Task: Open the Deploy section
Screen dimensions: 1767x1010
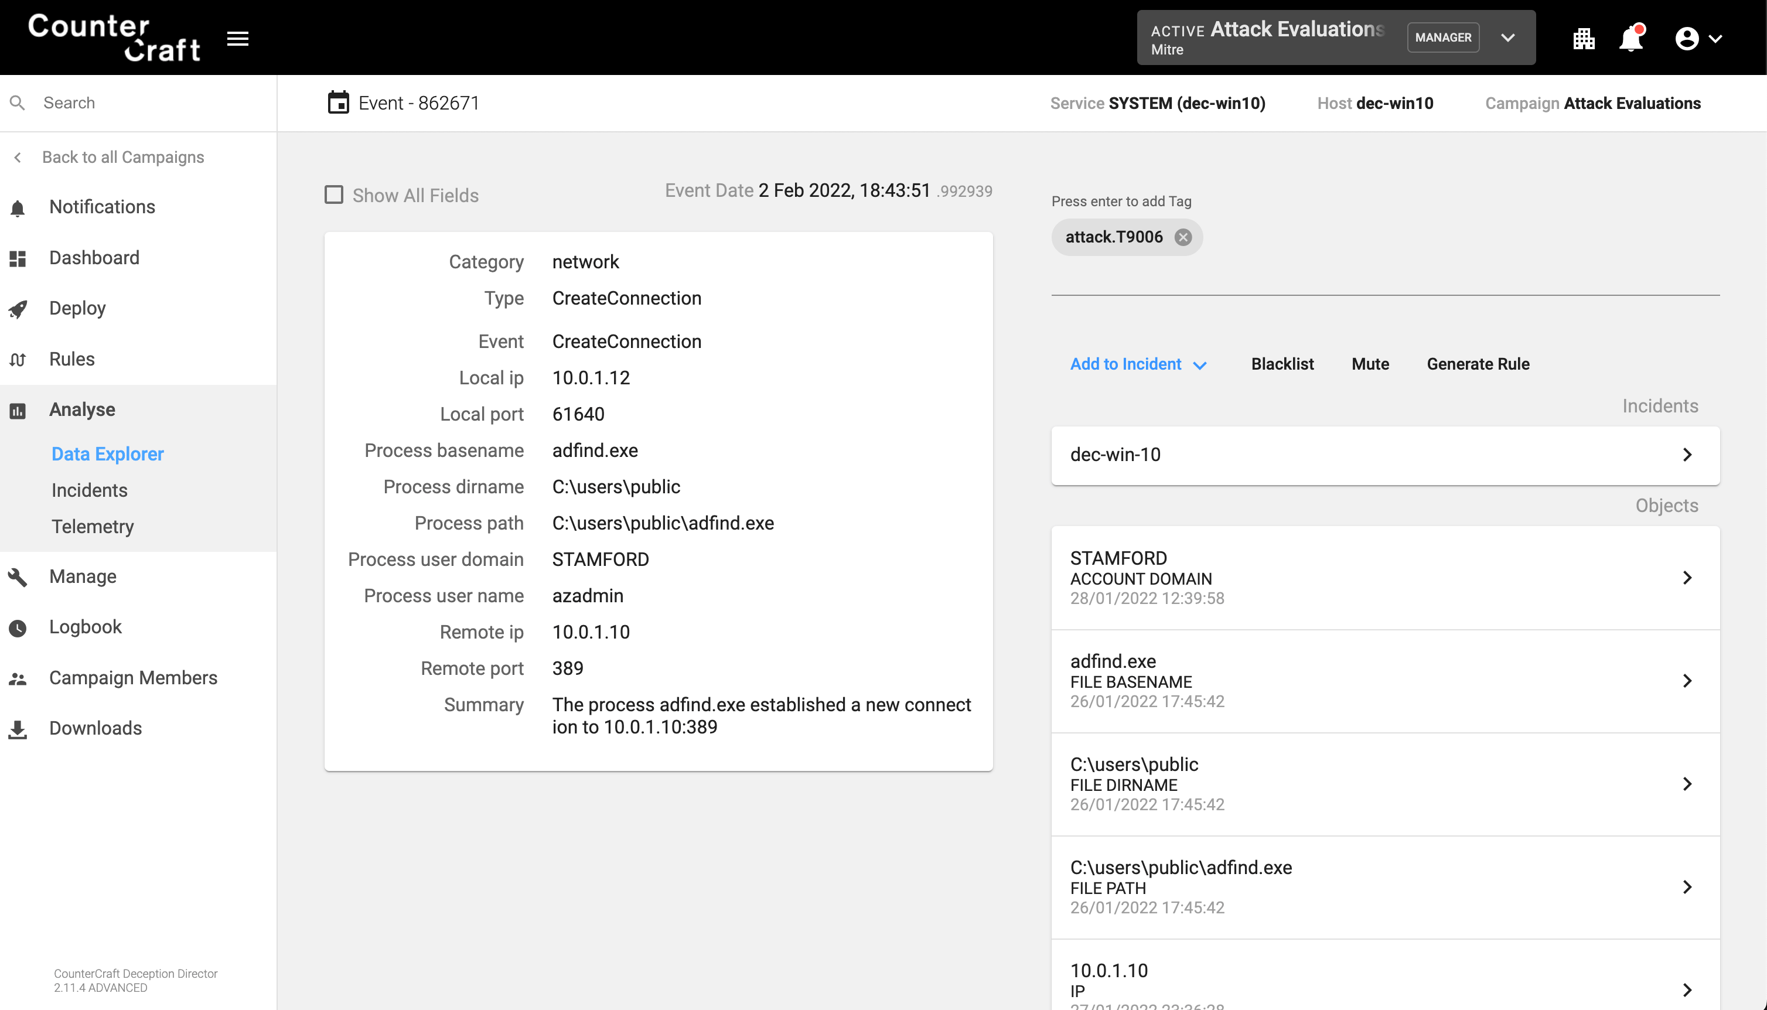Action: pyautogui.click(x=78, y=308)
